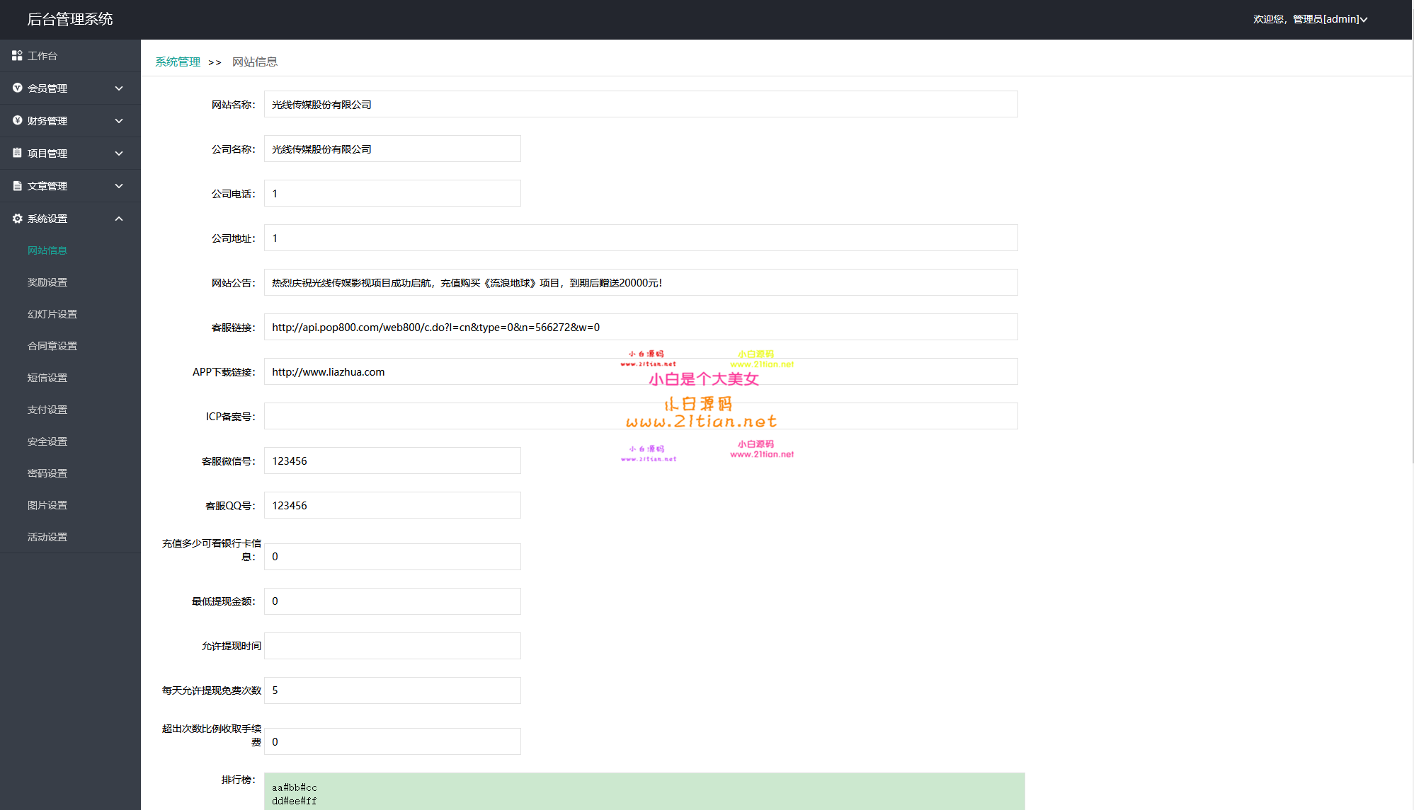Open 幻灯片设置 page
Screen dimensions: 1414x810
pos(52,314)
